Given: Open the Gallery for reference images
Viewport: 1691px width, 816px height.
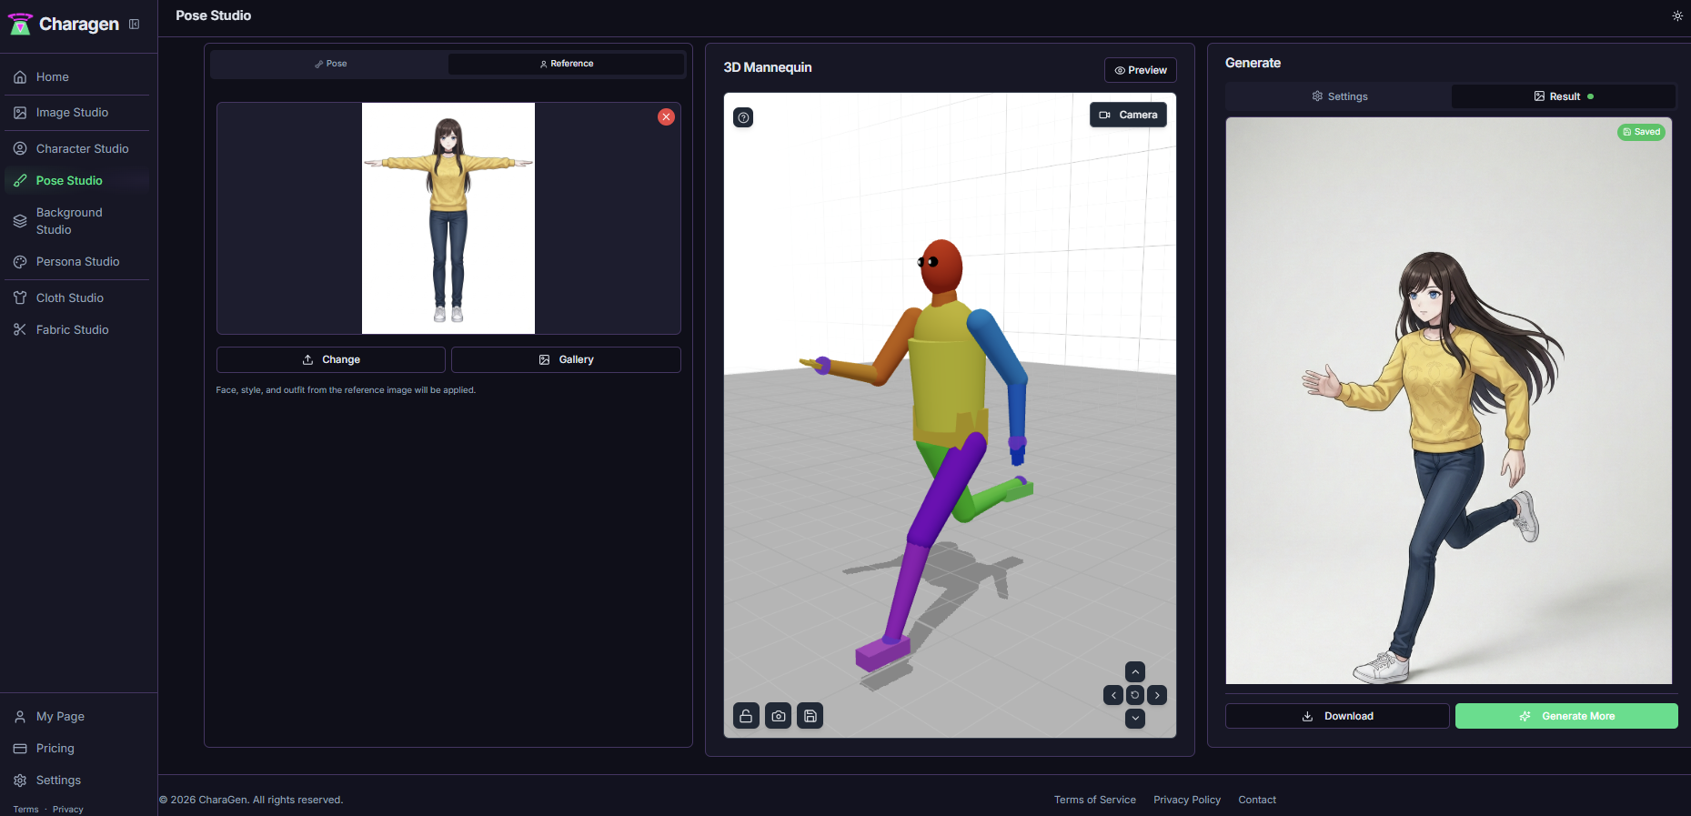Looking at the screenshot, I should 566,359.
